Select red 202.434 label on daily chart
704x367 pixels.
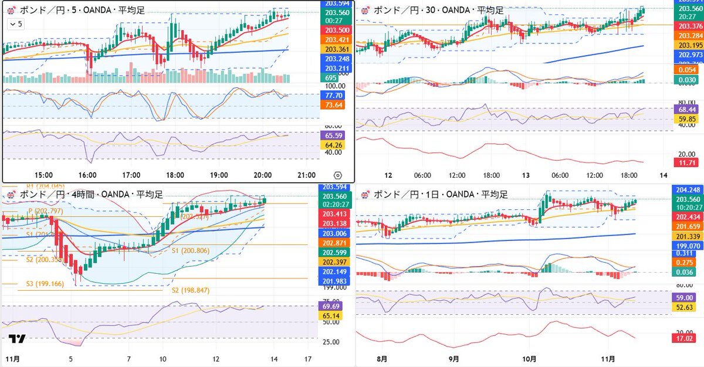coord(689,217)
